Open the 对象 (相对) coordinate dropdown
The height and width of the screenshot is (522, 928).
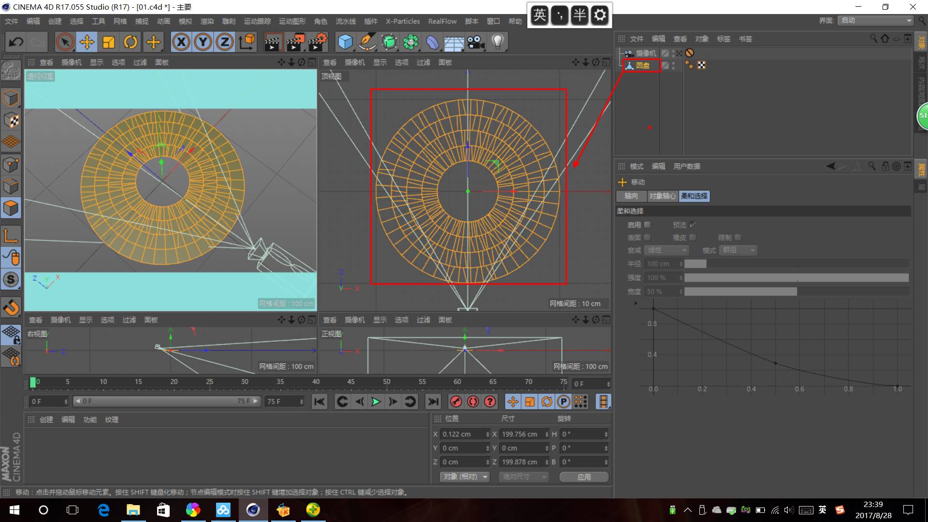[x=464, y=477]
